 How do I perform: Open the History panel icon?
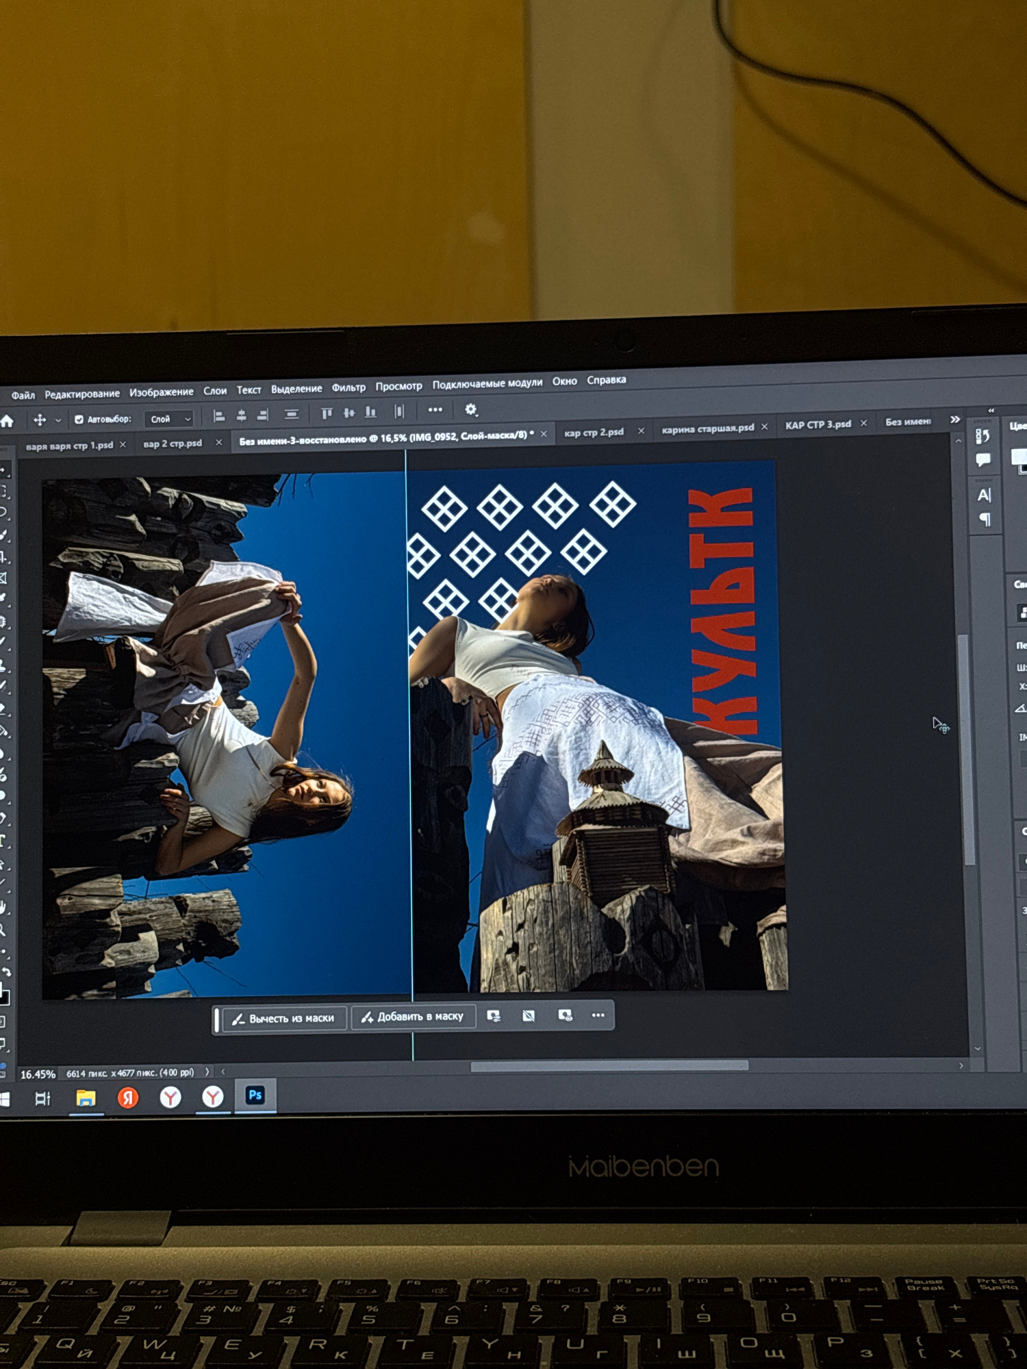[x=983, y=437]
